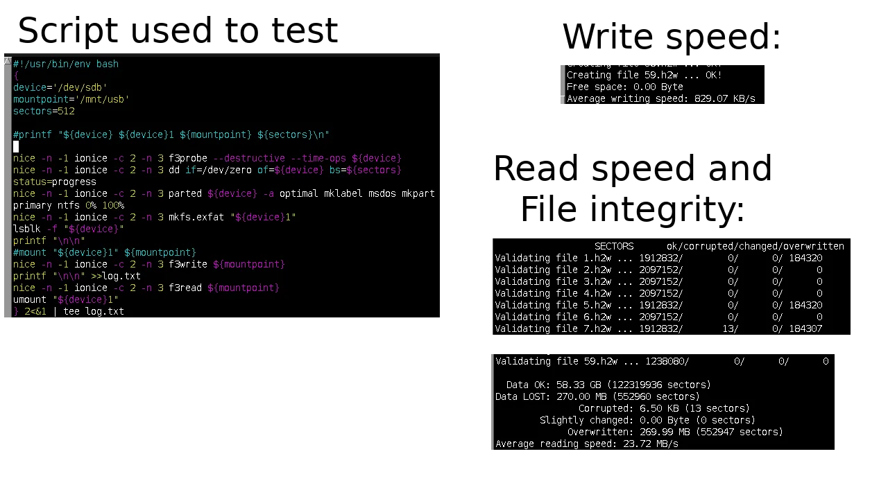Select the "Overwritten: 269.99 MB" line

pos(676,432)
